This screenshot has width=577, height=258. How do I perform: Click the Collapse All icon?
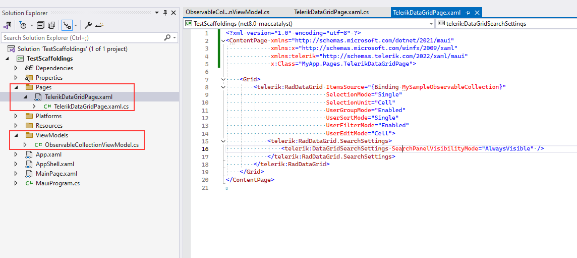point(40,25)
